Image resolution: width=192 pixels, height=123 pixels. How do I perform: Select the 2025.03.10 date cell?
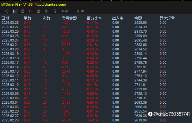coord(10,85)
